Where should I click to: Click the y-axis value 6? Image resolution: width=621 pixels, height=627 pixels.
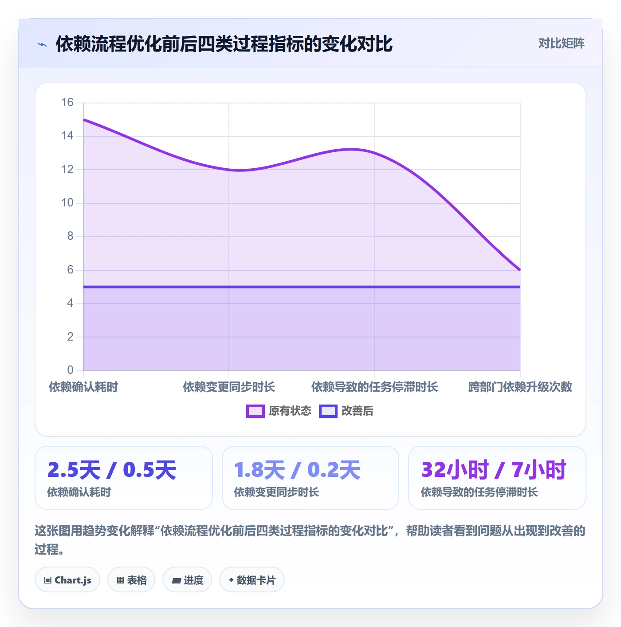pyautogui.click(x=71, y=270)
